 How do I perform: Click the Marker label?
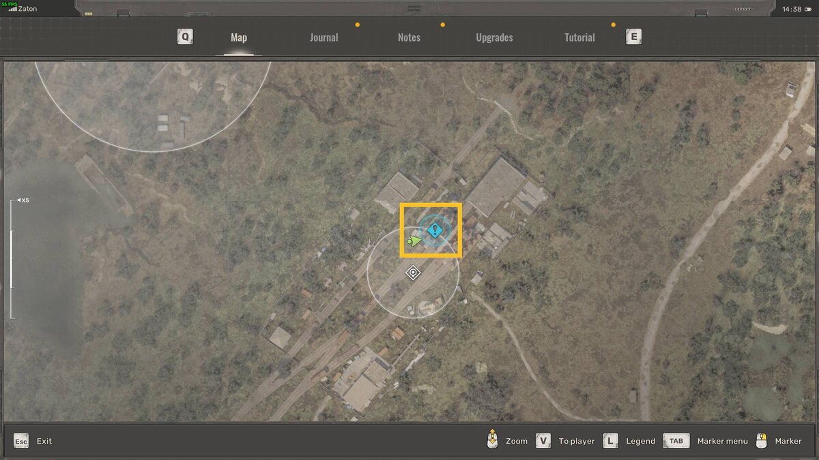(788, 441)
